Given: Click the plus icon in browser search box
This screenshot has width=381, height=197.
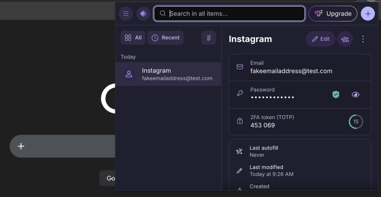Looking at the screenshot, I should 21,146.
